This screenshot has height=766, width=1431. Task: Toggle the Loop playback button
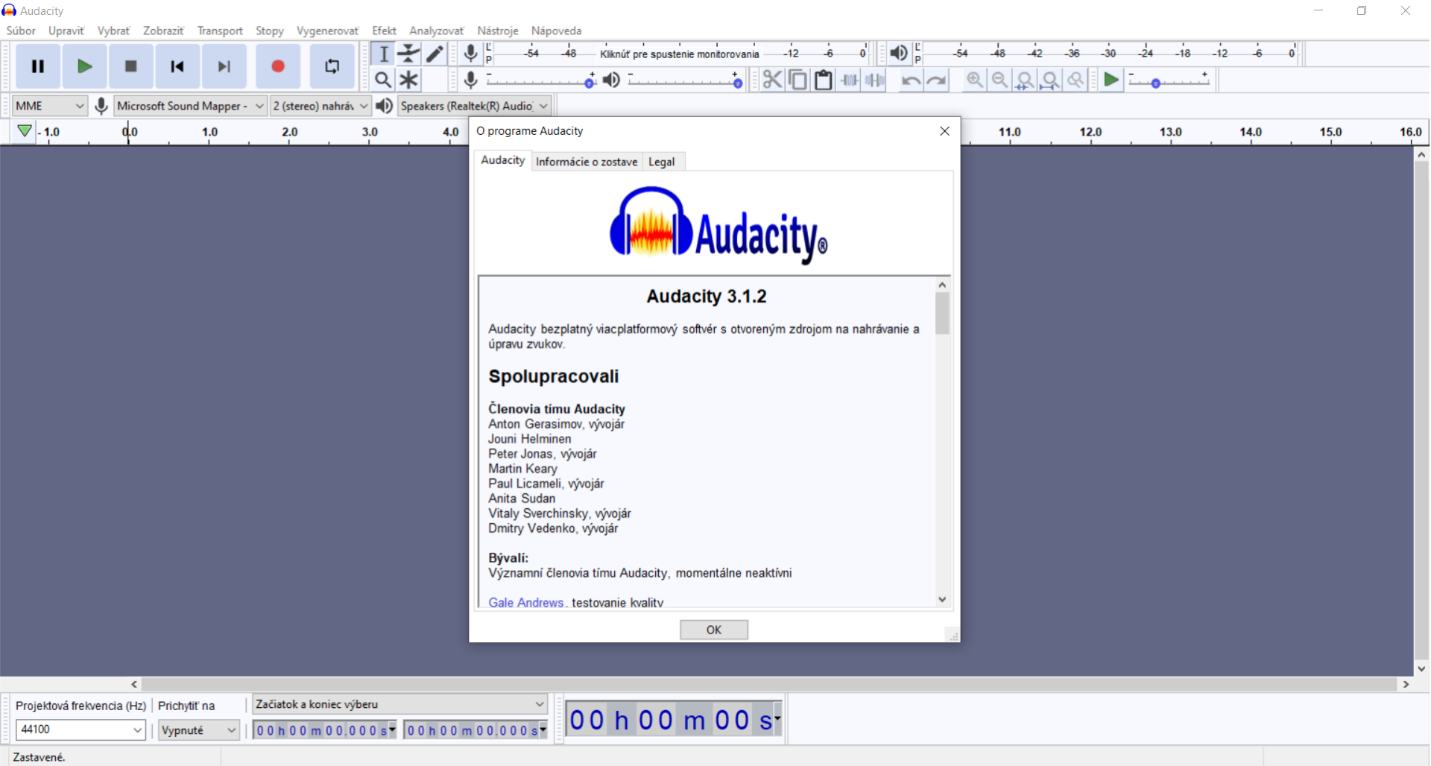[332, 66]
